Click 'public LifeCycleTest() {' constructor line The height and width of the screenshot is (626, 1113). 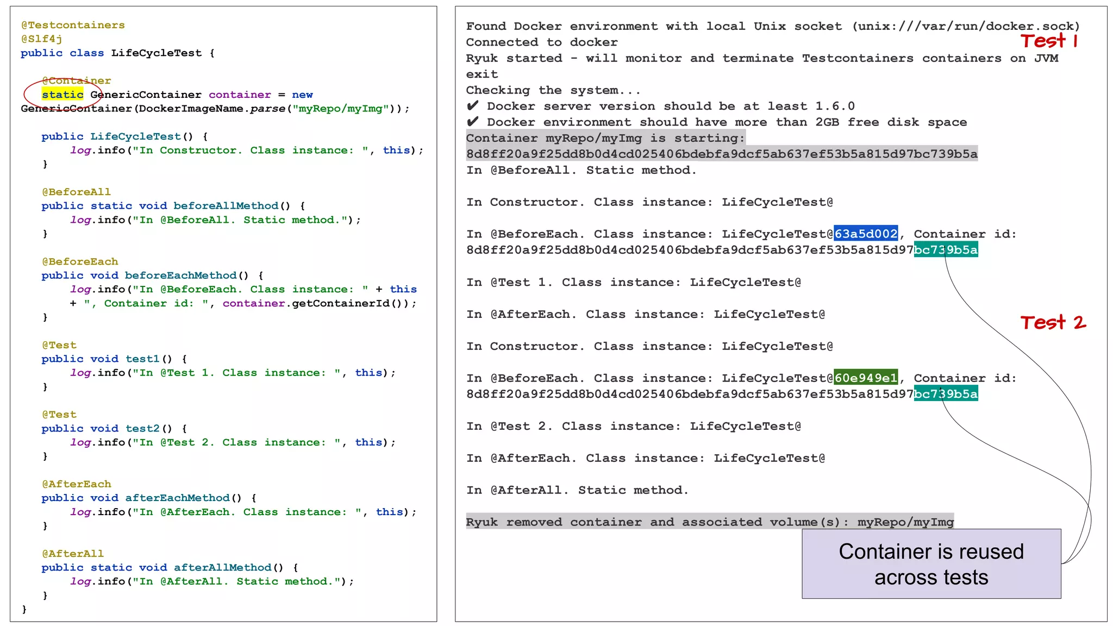click(x=124, y=136)
